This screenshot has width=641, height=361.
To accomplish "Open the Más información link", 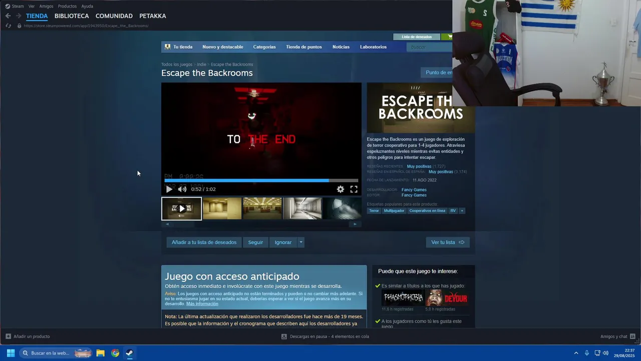I will (x=202, y=304).
